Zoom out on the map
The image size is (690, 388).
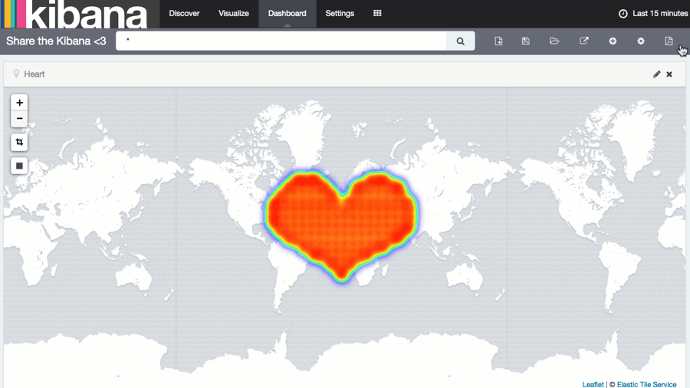(19, 119)
